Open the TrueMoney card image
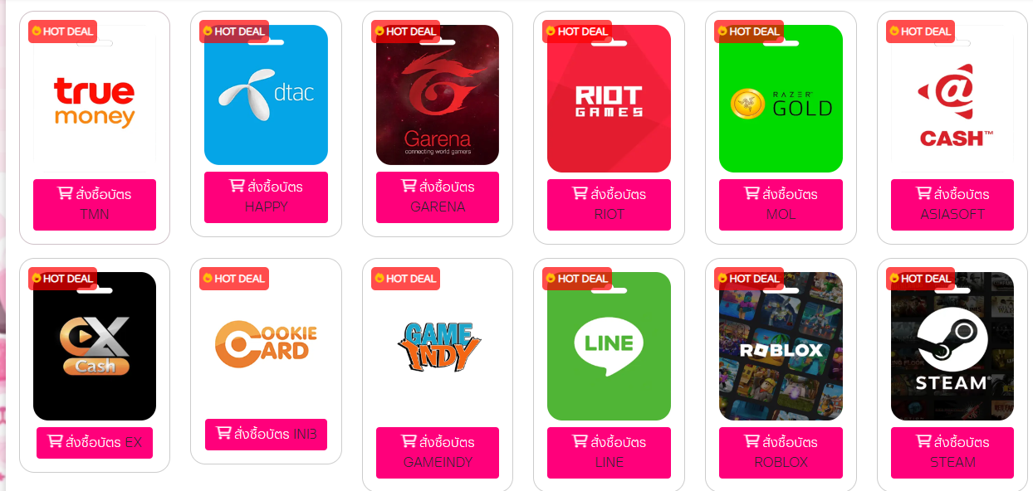This screenshot has height=491, width=1033. (x=95, y=99)
